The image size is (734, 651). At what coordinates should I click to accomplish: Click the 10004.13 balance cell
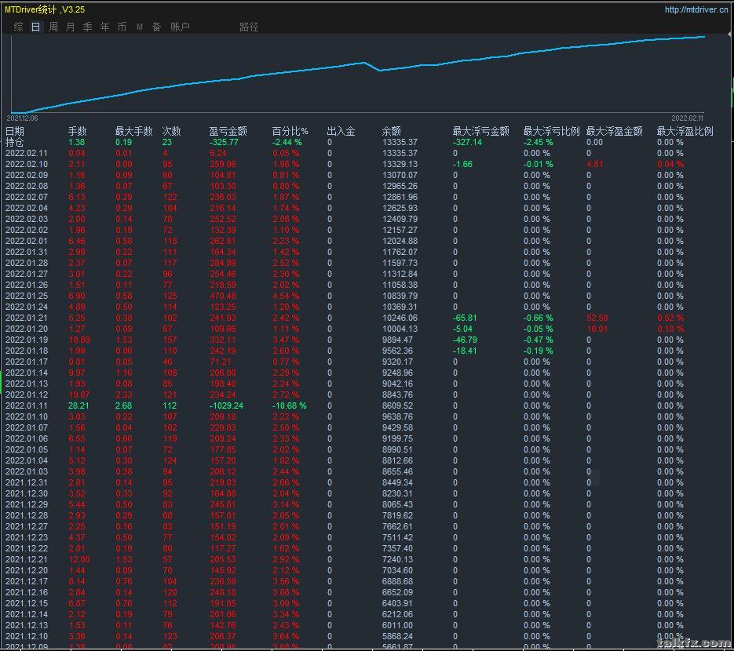click(400, 329)
